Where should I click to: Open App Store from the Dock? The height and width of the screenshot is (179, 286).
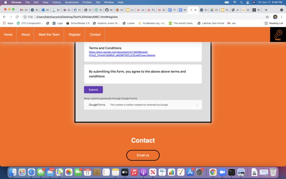point(190,172)
